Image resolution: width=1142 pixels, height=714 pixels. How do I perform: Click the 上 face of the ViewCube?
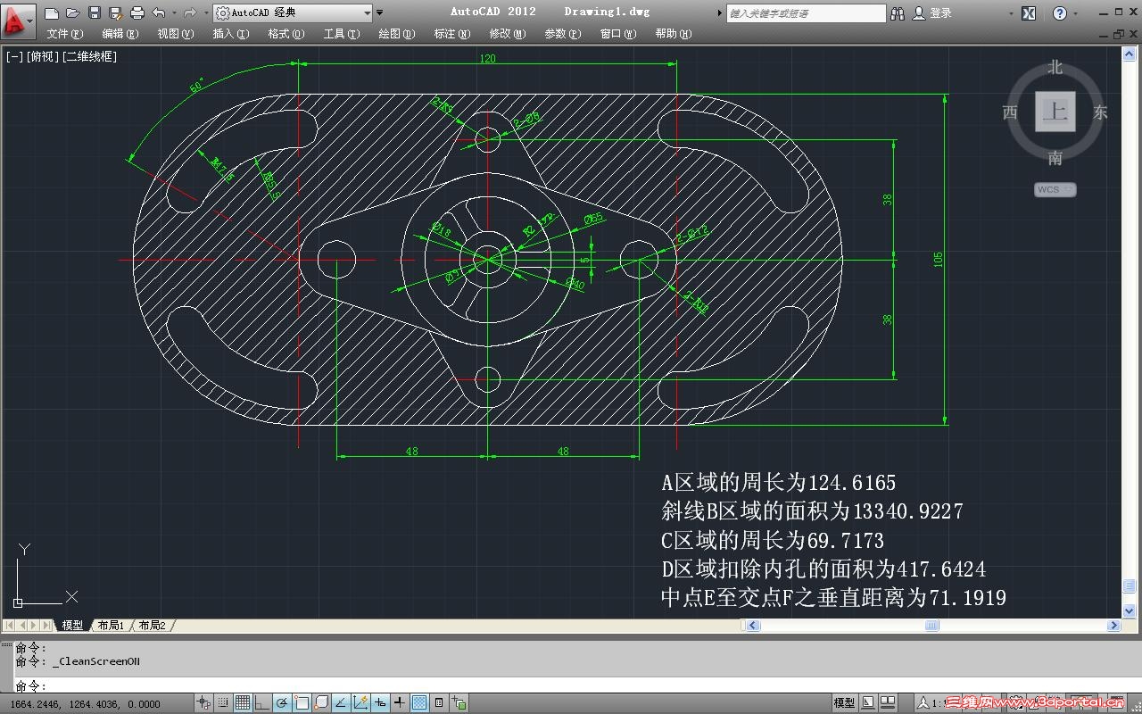(x=1055, y=112)
